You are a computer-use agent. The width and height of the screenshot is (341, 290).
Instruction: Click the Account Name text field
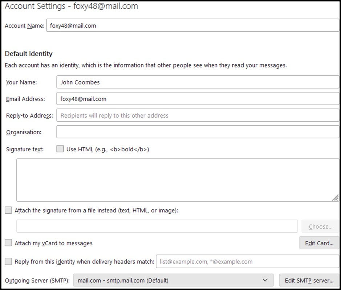[192, 26]
